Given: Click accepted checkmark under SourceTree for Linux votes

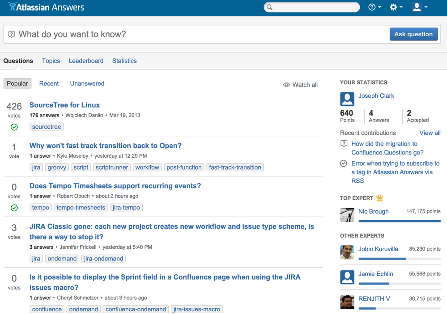Looking at the screenshot, I should 14,127.
